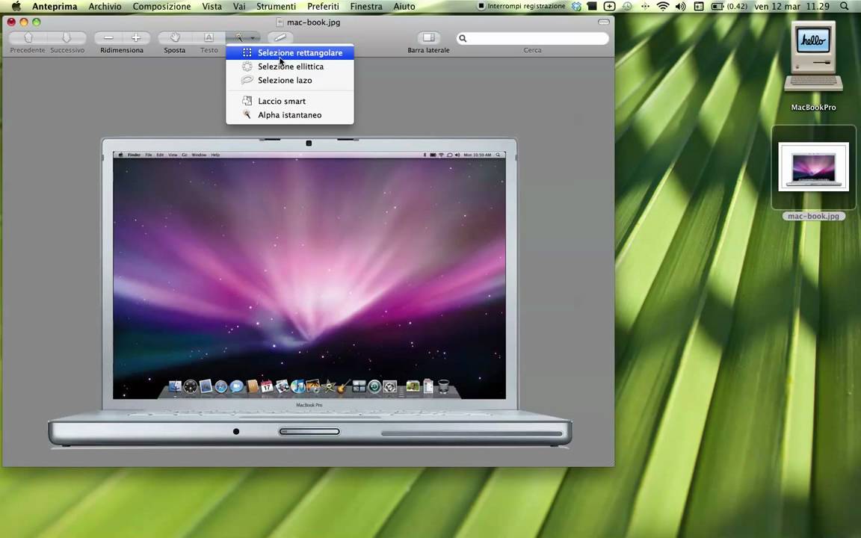Zoom out with the minus Ridimensiona button
This screenshot has width=861, height=538.
(108, 37)
